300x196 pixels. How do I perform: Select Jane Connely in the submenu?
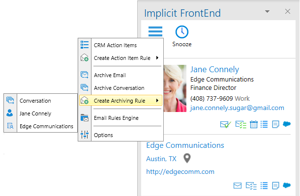point(35,113)
